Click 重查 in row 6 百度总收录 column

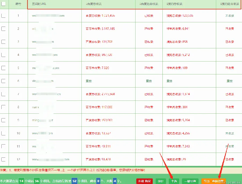coord(88,81)
